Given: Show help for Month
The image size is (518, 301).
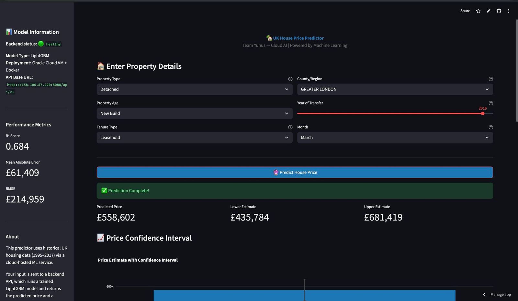Looking at the screenshot, I should pos(491,127).
